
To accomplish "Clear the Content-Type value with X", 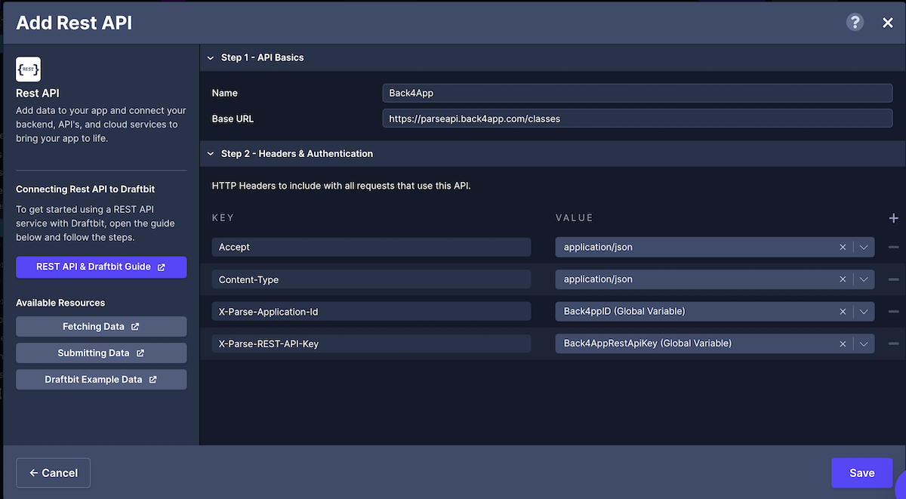I will pyautogui.click(x=843, y=279).
